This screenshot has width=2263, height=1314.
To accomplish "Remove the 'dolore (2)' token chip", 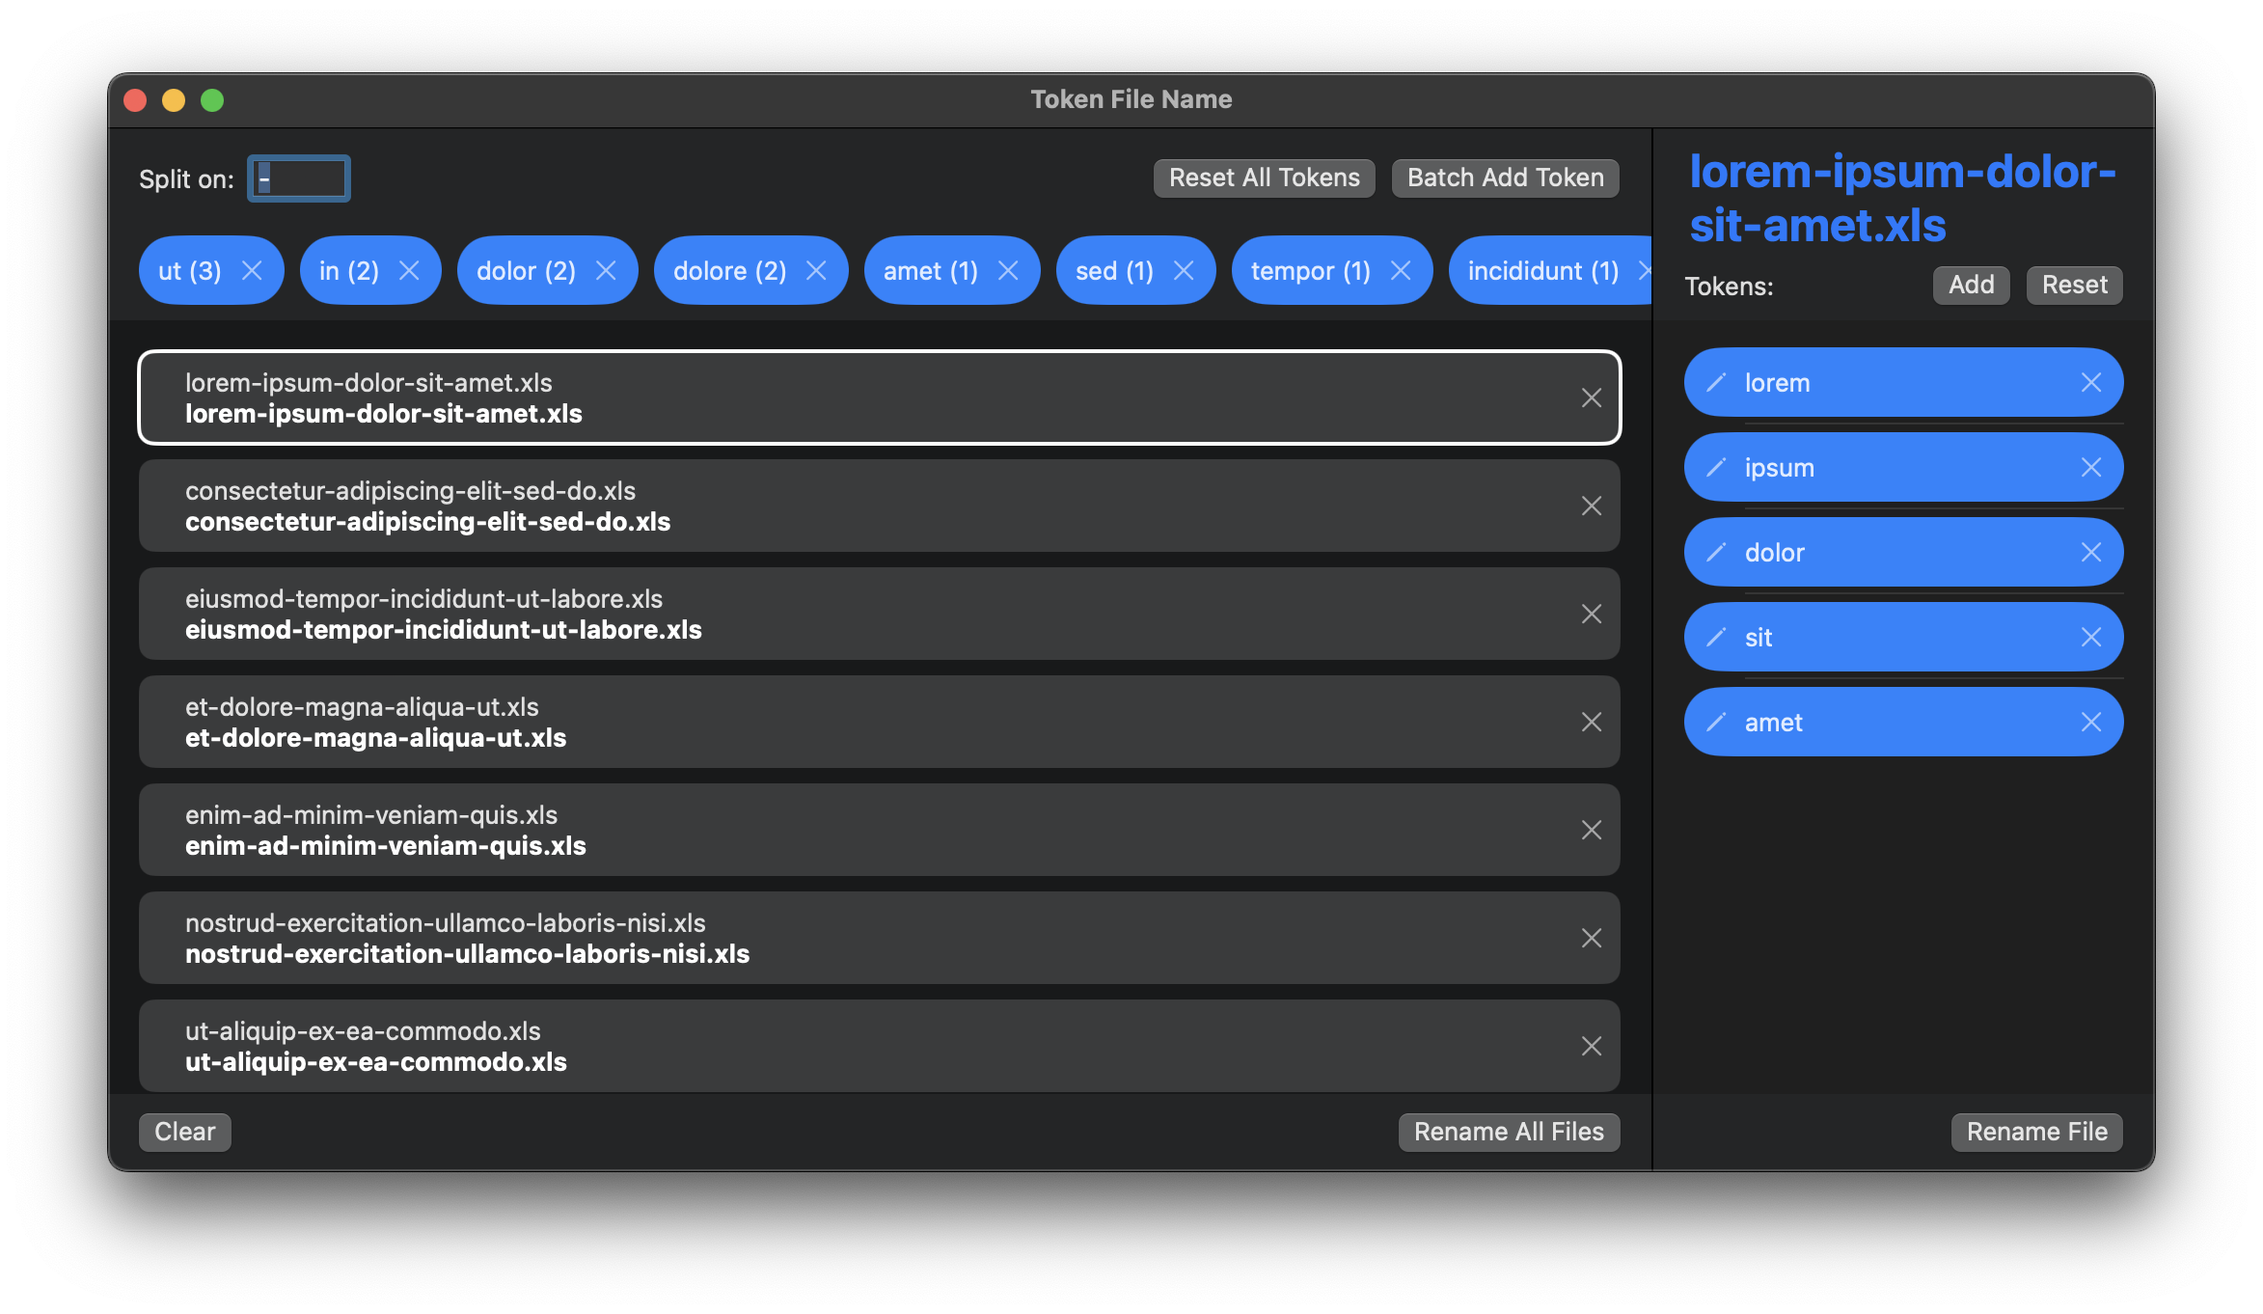I will click(816, 271).
